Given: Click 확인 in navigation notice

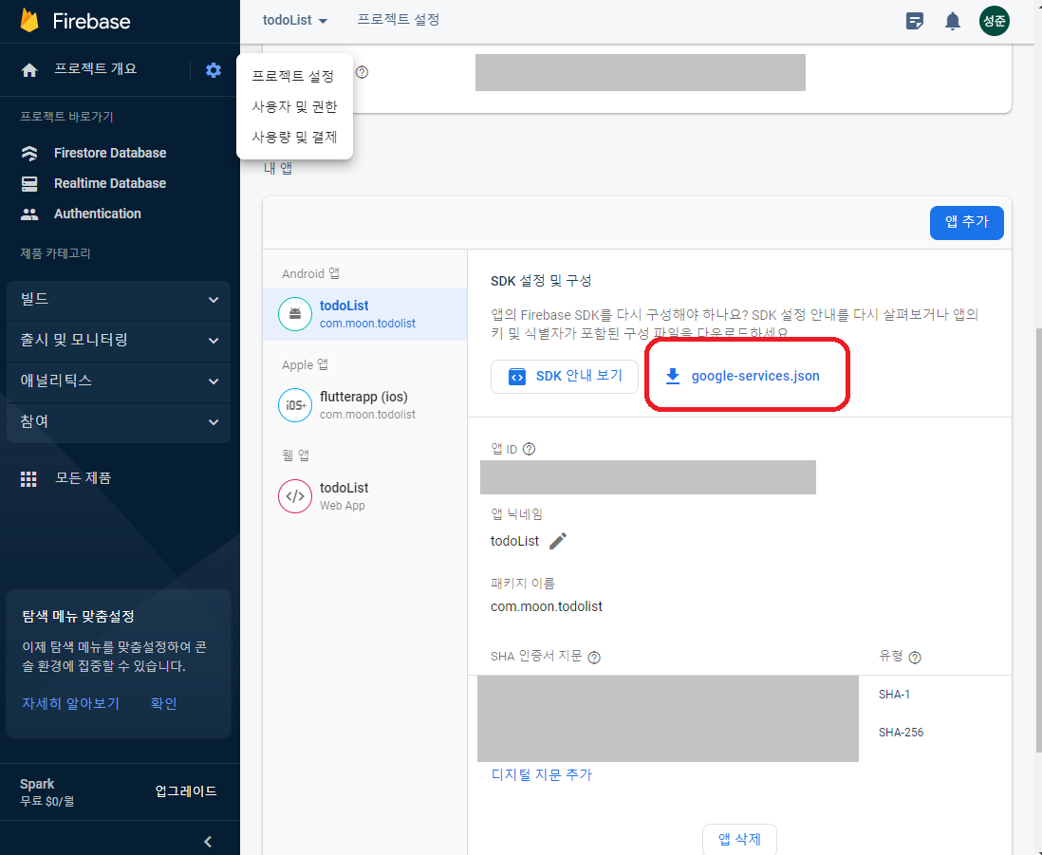Looking at the screenshot, I should coord(163,703).
